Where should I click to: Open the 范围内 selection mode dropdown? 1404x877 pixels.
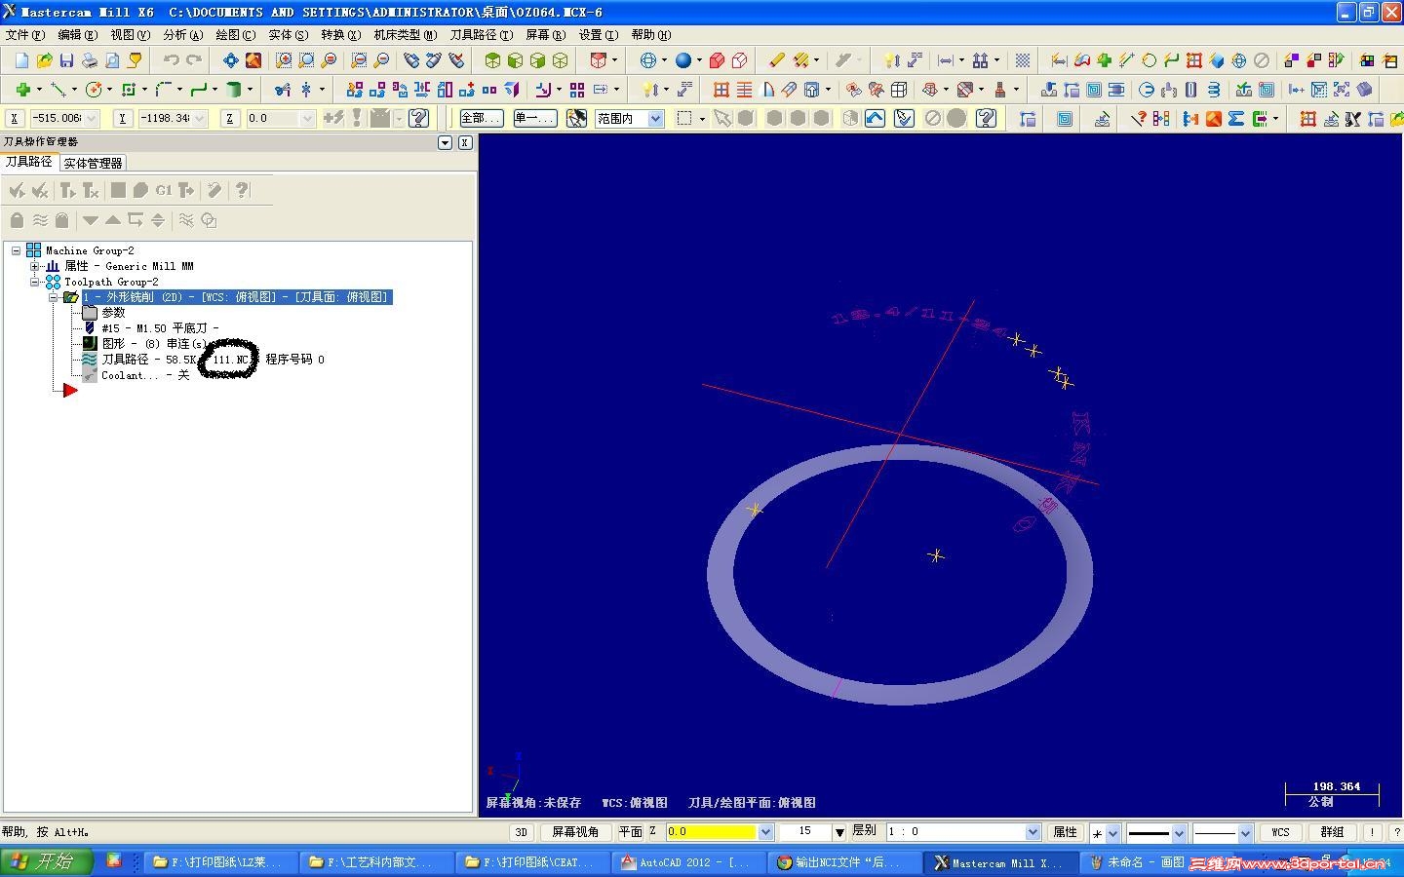click(x=656, y=119)
